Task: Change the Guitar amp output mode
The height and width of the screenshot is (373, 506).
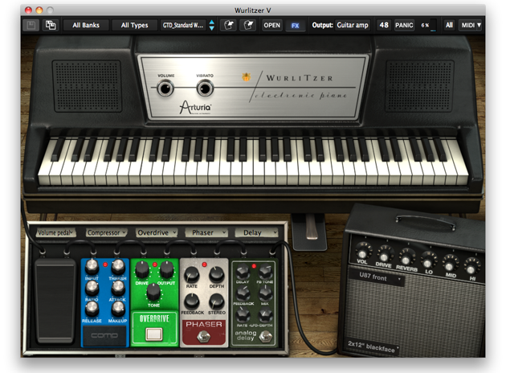Action: click(353, 25)
